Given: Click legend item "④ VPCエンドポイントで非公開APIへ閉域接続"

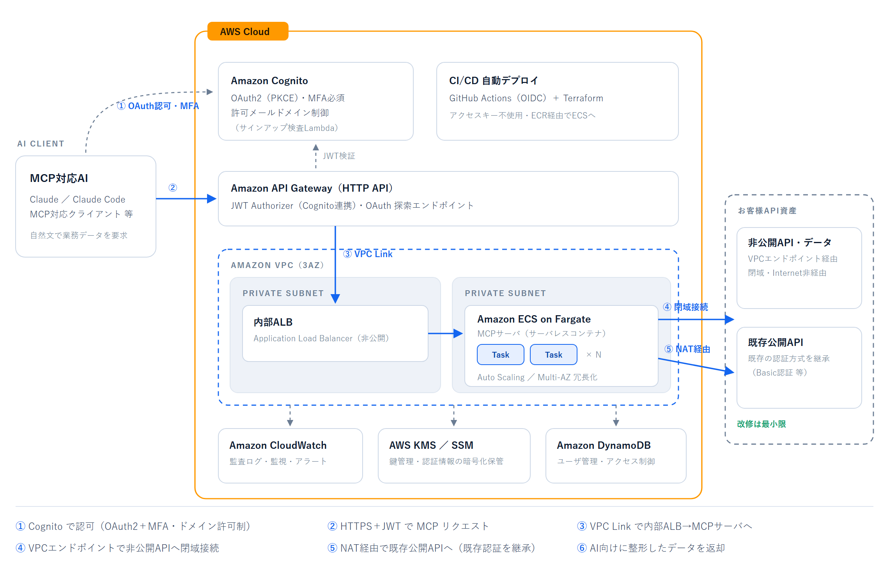Looking at the screenshot, I should pyautogui.click(x=117, y=548).
